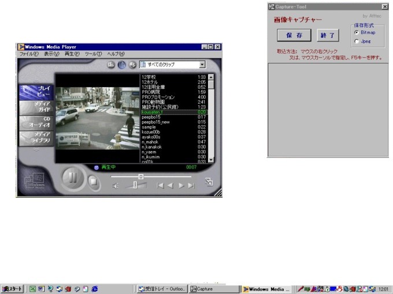Mute audio using the speaker icon
This screenshot has width=393, height=294.
[x=115, y=186]
